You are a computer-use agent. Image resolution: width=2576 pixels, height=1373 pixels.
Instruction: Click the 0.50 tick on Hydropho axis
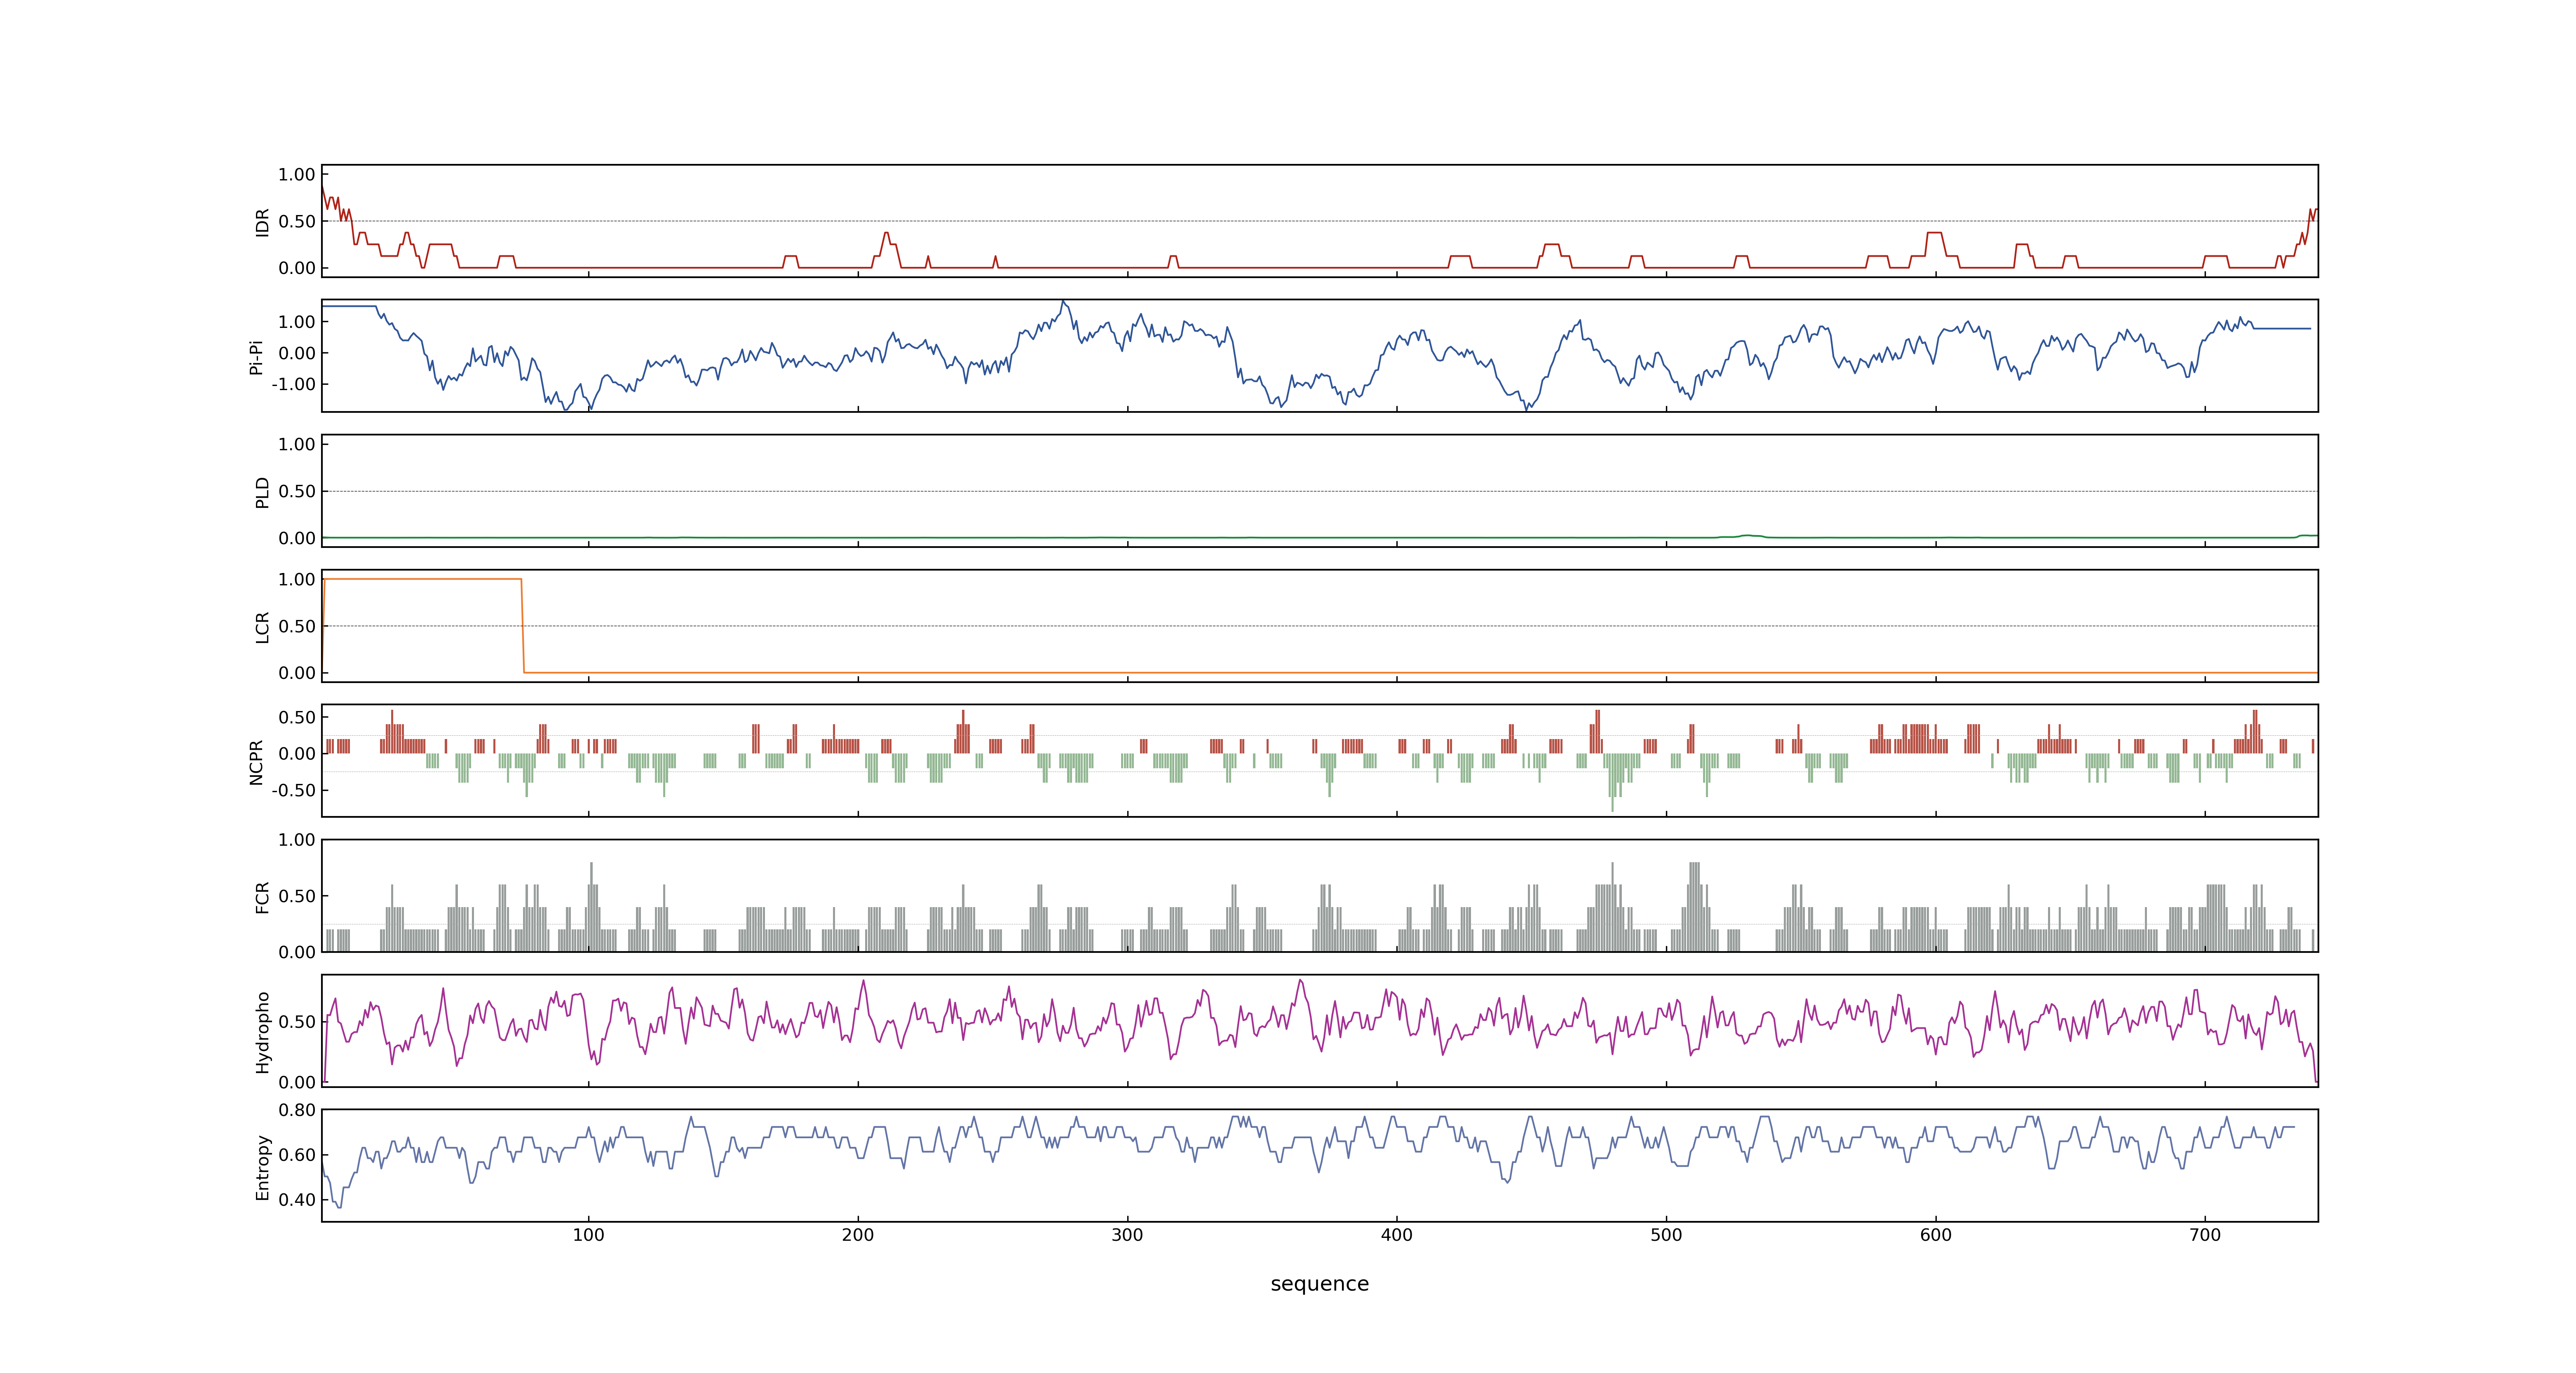coord(297,1022)
